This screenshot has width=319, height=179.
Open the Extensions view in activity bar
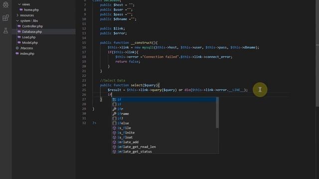(5, 18)
